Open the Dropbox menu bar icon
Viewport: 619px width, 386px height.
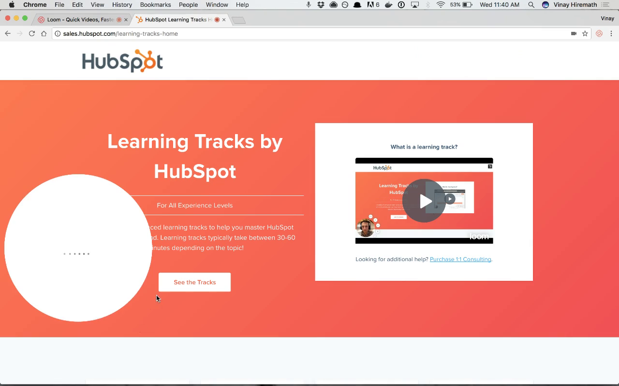pyautogui.click(x=321, y=5)
